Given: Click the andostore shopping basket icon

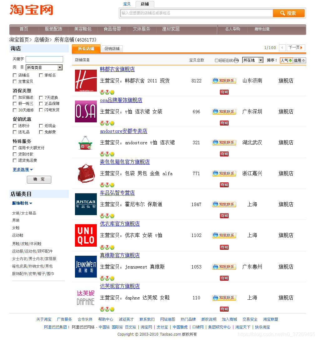Looking at the screenshot, I should pos(86,143).
